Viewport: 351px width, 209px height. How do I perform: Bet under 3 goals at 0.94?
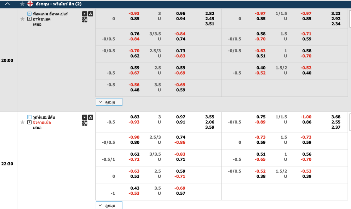pos(181,19)
